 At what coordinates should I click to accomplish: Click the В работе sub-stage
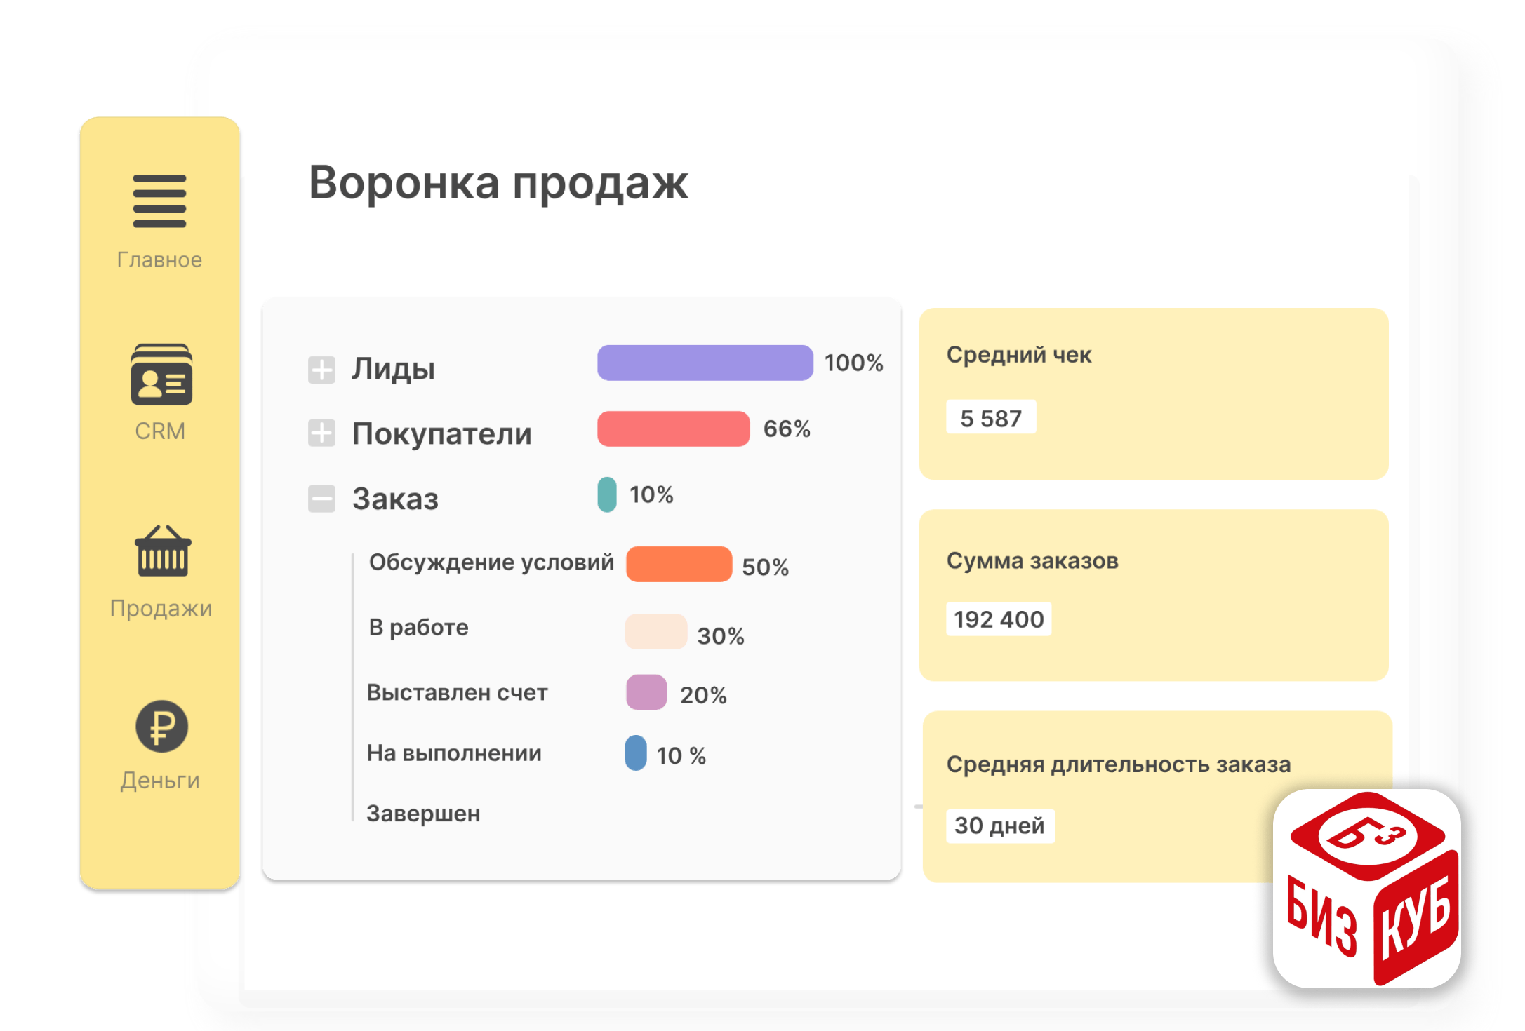pyautogui.click(x=418, y=627)
